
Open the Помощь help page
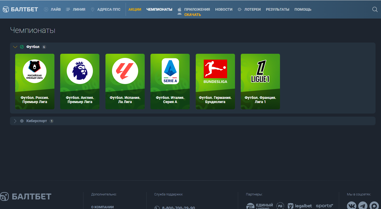(x=303, y=9)
